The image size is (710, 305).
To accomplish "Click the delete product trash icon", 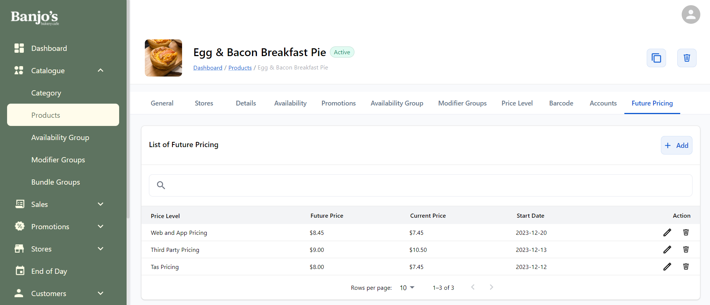I will (x=687, y=58).
